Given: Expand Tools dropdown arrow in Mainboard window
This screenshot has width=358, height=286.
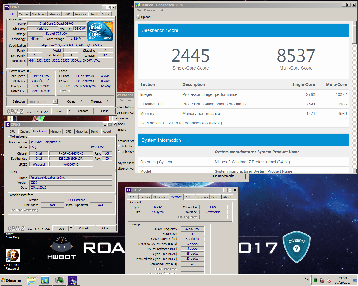Looking at the screenshot, I should (x=71, y=228).
